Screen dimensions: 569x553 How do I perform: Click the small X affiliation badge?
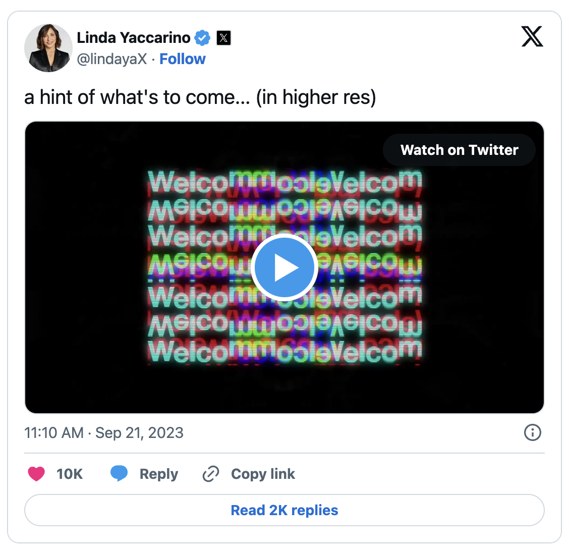click(223, 38)
